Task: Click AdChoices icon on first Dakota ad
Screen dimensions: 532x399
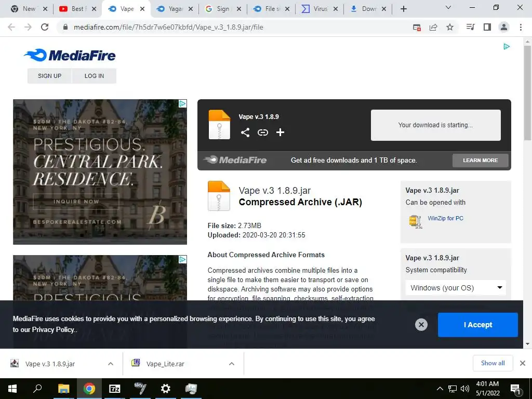Action: point(182,103)
